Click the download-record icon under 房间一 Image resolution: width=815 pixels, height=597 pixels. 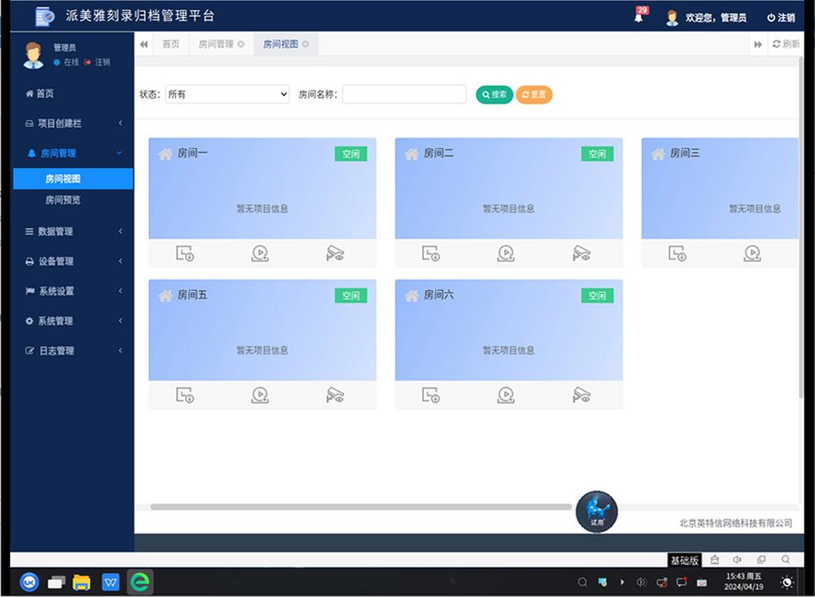click(184, 253)
